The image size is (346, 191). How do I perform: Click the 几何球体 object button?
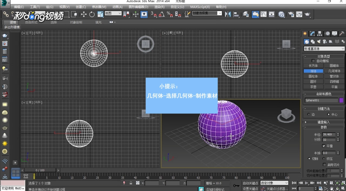[x=334, y=71]
